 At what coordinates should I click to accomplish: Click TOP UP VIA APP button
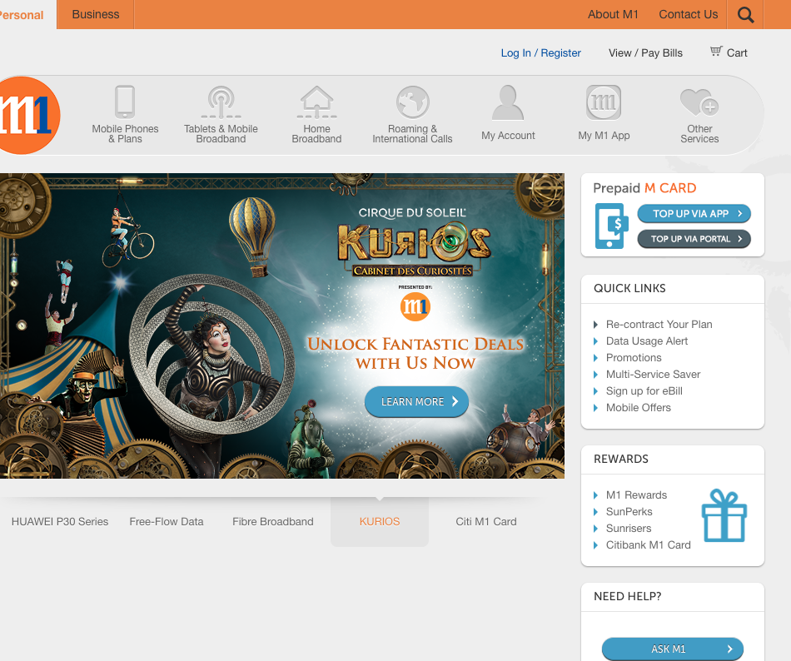[694, 214]
